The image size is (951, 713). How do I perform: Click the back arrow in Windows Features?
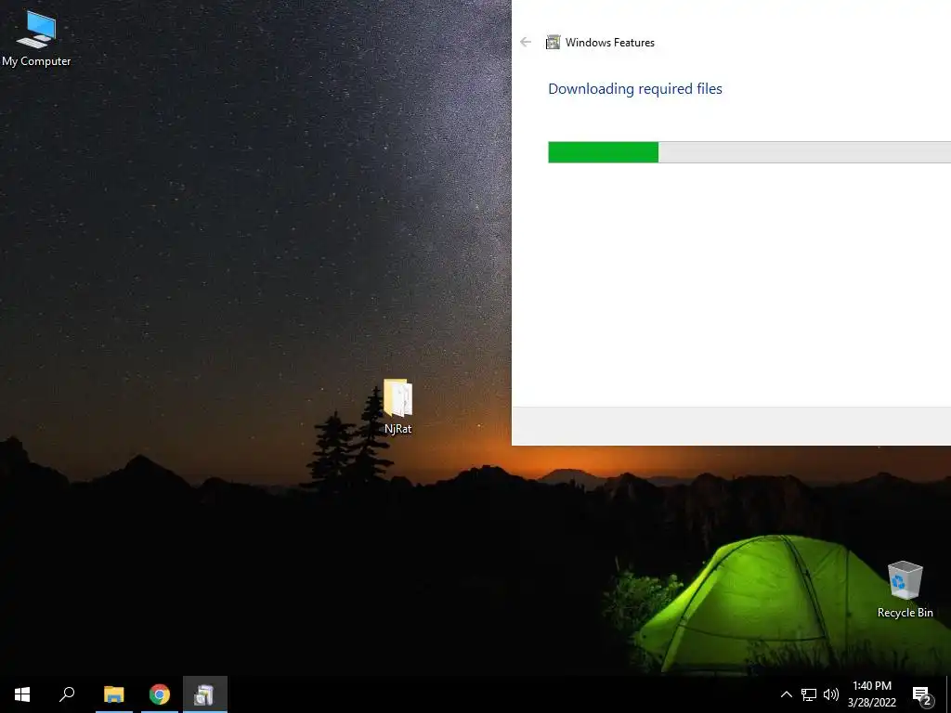tap(526, 43)
